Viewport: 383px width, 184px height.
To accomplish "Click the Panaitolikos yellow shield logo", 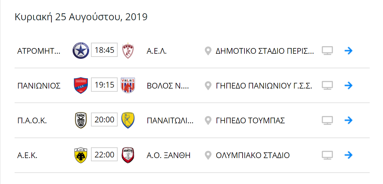I will coord(128,120).
